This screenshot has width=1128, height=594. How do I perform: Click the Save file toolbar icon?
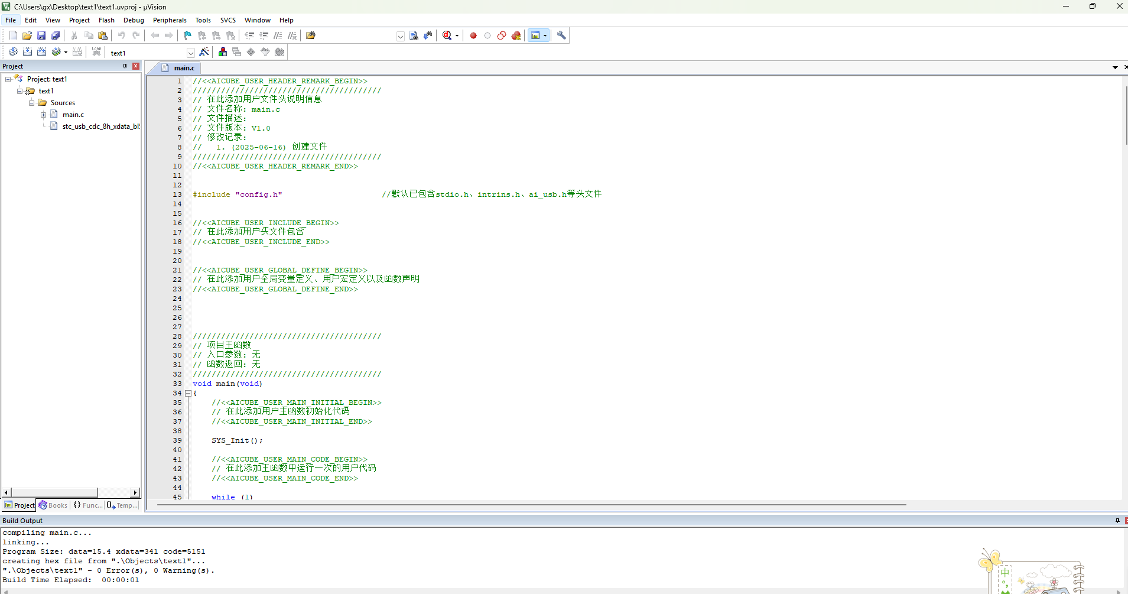pos(41,35)
